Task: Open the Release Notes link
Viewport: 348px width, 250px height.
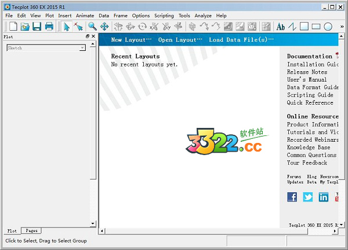Action: click(x=307, y=72)
